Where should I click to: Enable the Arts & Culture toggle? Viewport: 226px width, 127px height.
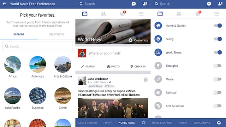tap(218, 106)
